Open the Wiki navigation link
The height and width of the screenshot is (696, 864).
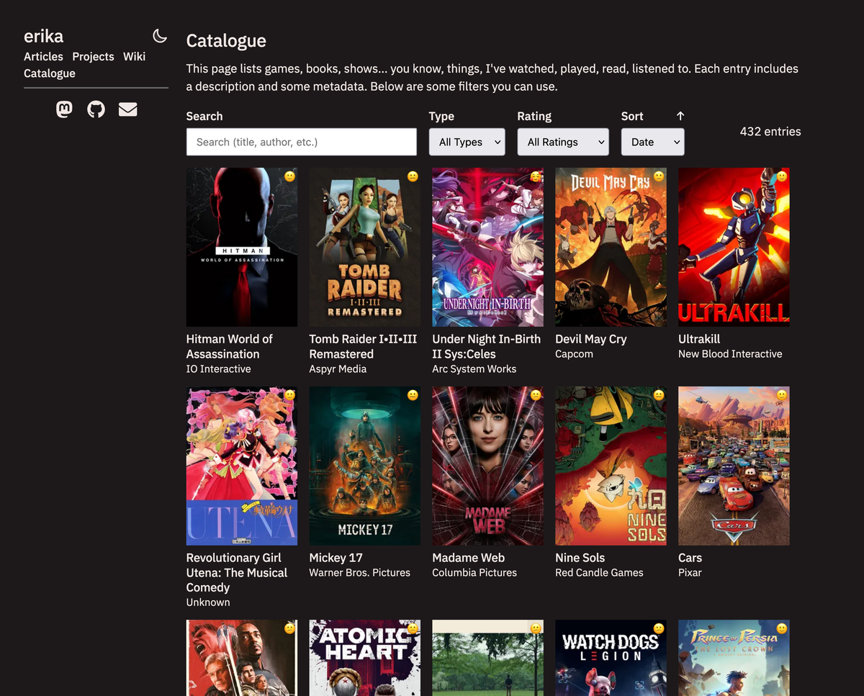[134, 56]
